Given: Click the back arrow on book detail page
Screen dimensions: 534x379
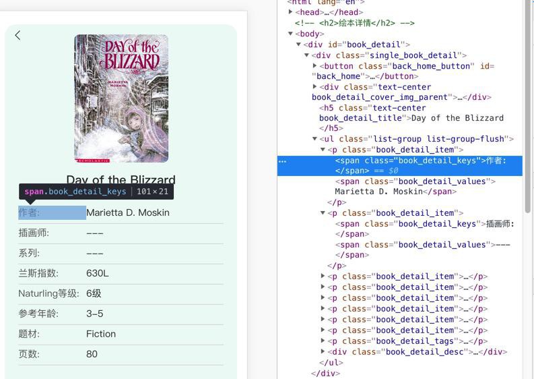Looking at the screenshot, I should tap(18, 35).
